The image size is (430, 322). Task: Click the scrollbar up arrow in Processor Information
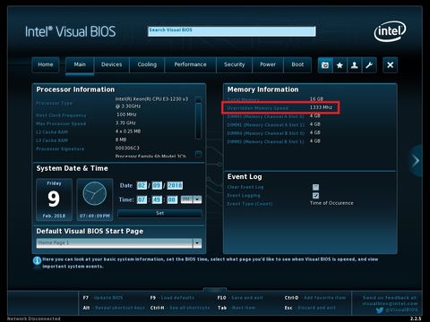pos(198,99)
